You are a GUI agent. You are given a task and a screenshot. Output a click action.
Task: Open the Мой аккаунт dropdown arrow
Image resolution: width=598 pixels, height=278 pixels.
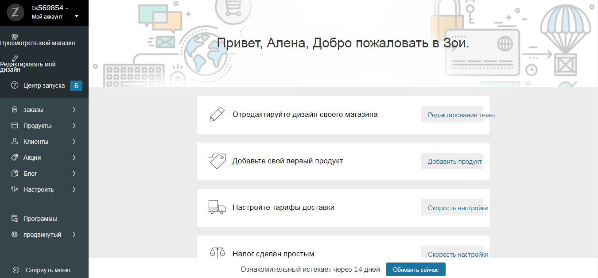tap(77, 16)
